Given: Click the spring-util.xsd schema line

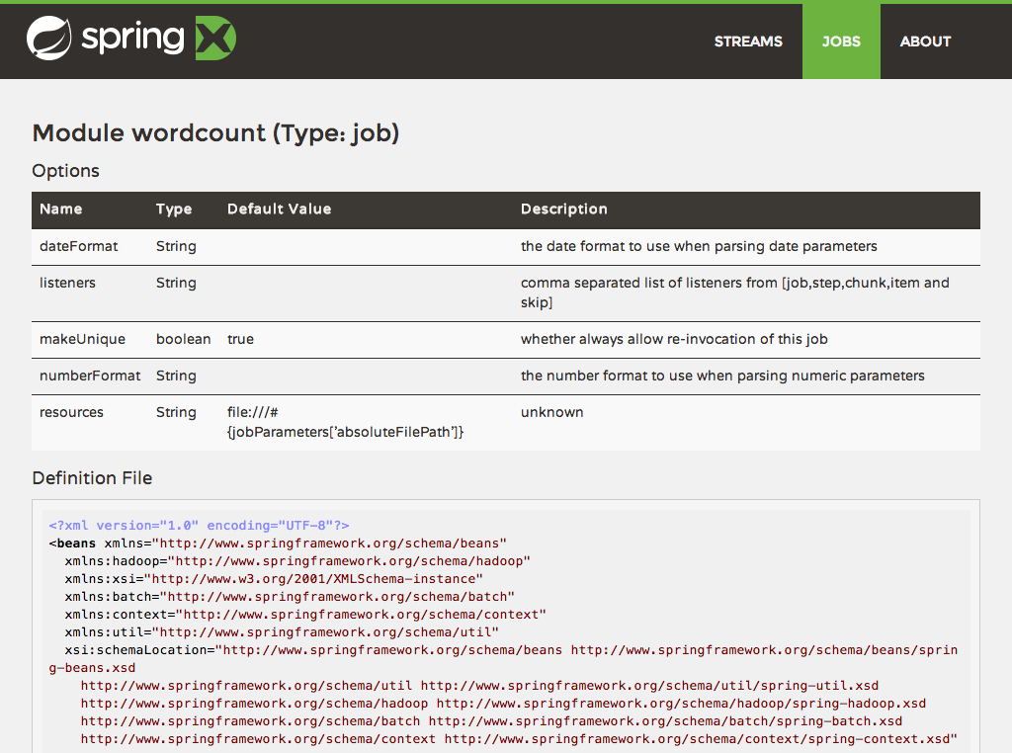Looking at the screenshot, I should tap(479, 685).
